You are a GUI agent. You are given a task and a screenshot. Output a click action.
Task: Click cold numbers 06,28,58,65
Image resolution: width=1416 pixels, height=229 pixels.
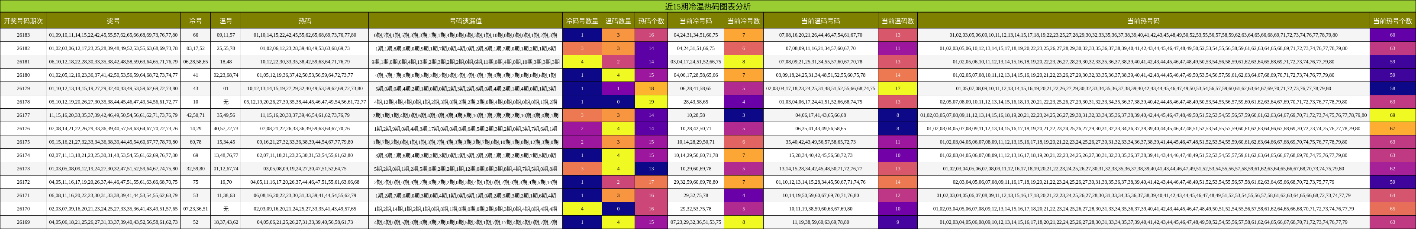coord(196,62)
